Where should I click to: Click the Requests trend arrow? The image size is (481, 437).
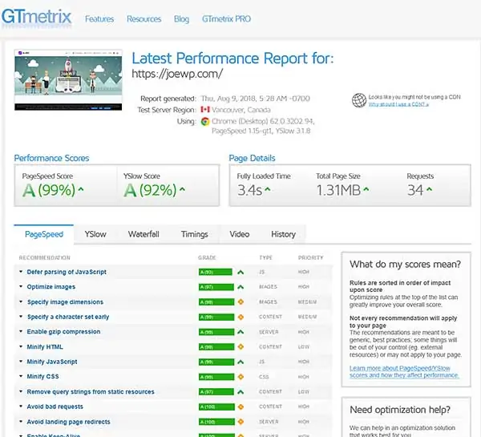point(429,189)
